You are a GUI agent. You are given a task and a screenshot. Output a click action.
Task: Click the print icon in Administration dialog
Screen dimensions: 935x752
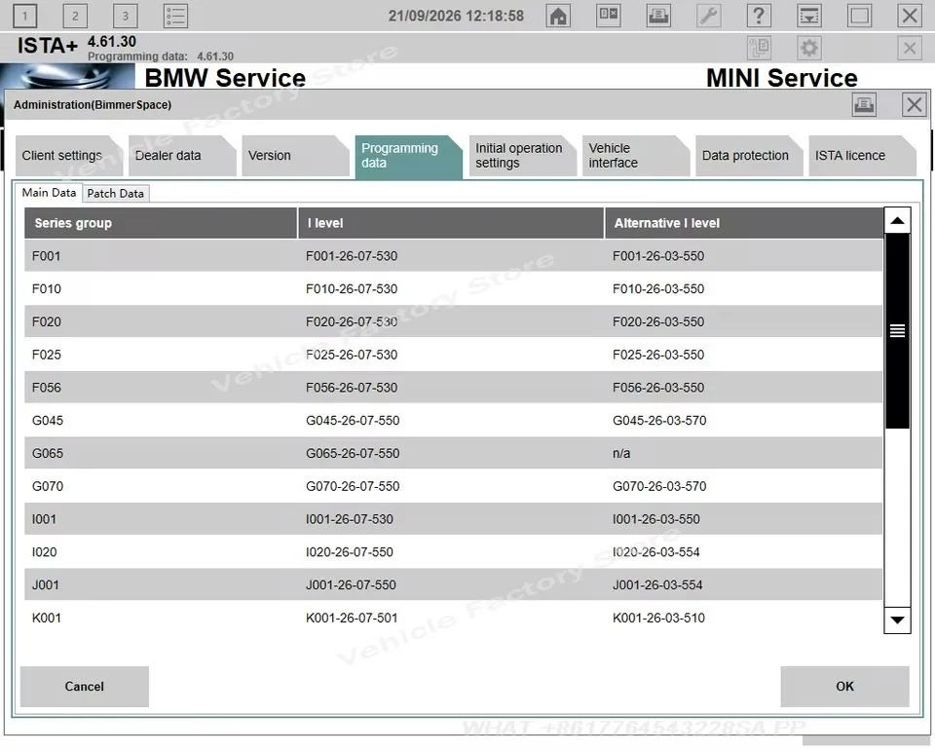(864, 105)
